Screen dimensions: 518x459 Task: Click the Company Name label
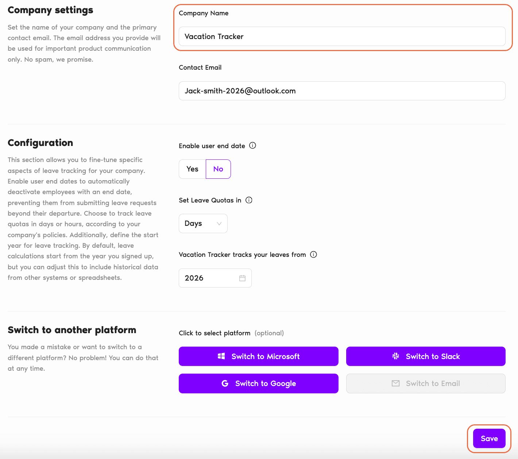pos(204,13)
